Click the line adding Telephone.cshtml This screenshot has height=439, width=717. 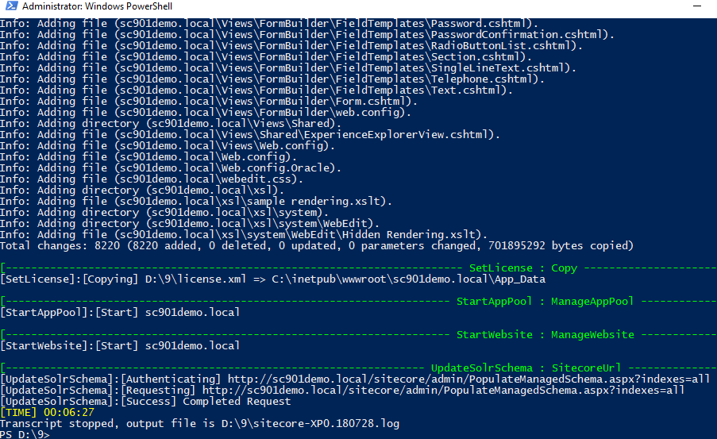click(x=272, y=79)
